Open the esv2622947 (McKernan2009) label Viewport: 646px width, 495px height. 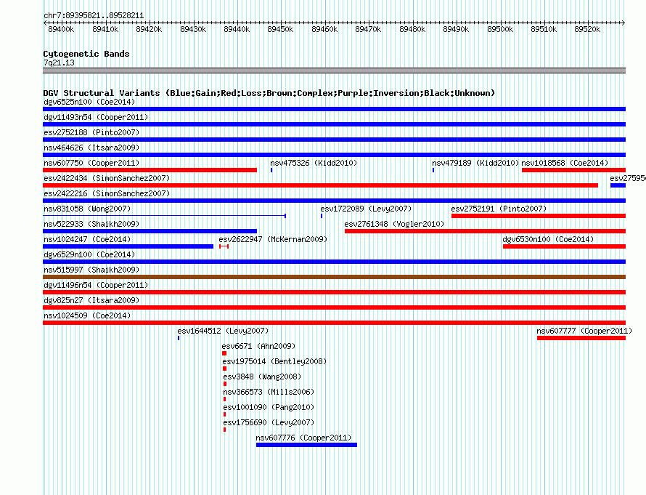(273, 239)
